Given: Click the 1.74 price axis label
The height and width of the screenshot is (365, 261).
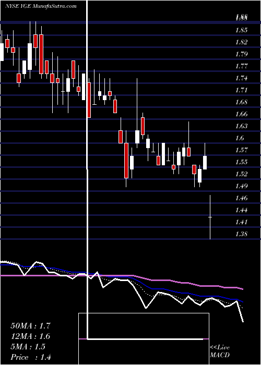Looking at the screenshot, I should 241,78.
